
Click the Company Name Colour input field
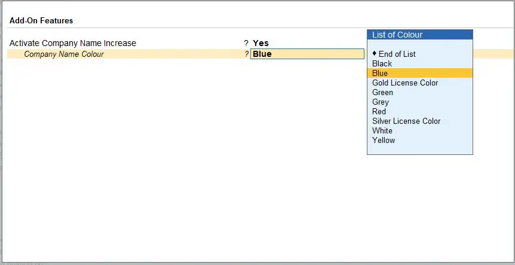pos(307,54)
